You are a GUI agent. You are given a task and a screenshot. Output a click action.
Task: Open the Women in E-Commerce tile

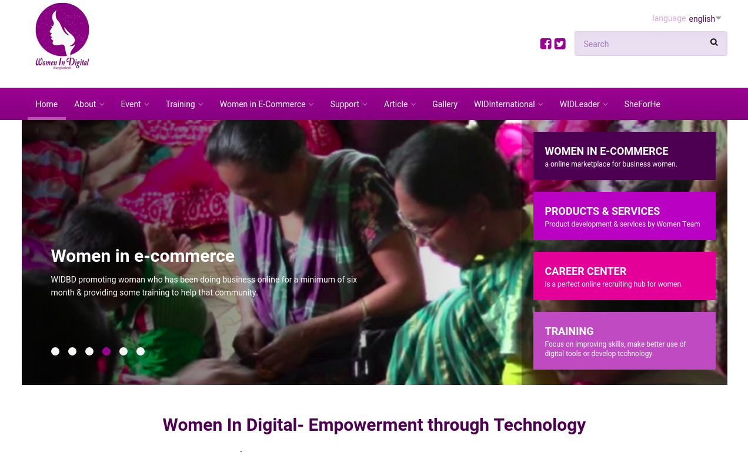coord(625,156)
